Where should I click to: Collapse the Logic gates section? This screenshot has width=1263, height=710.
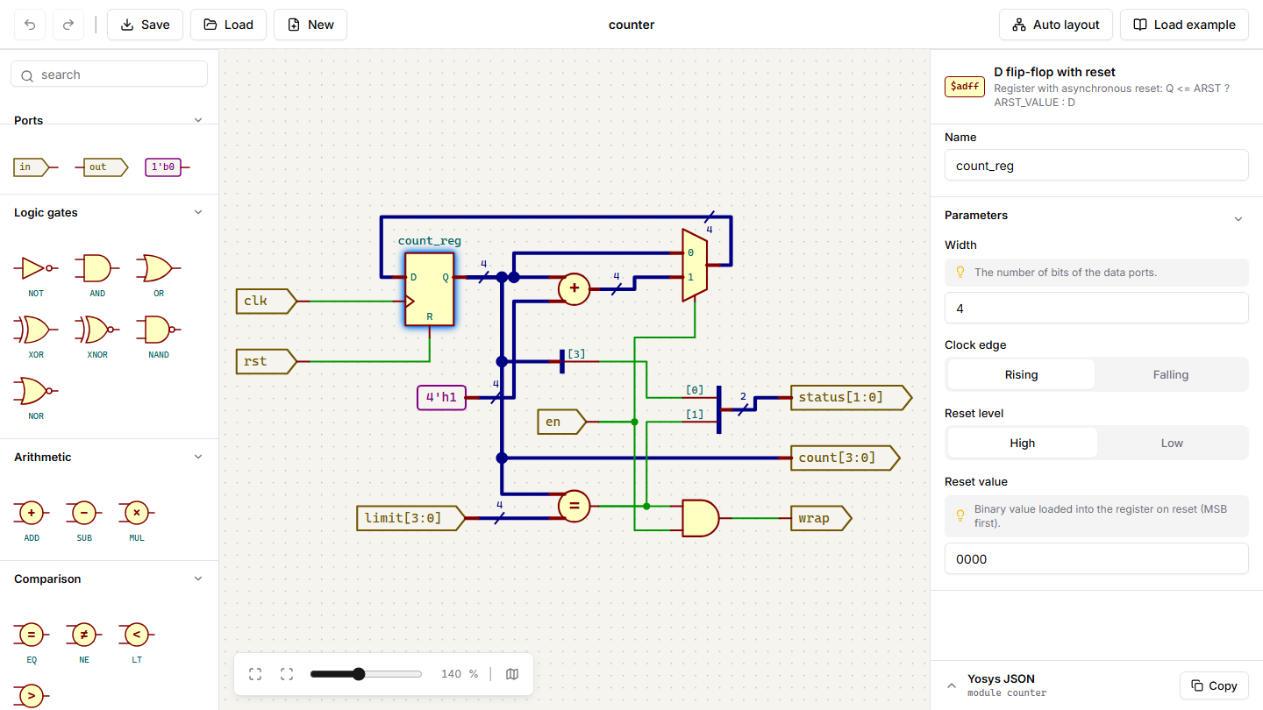(198, 212)
